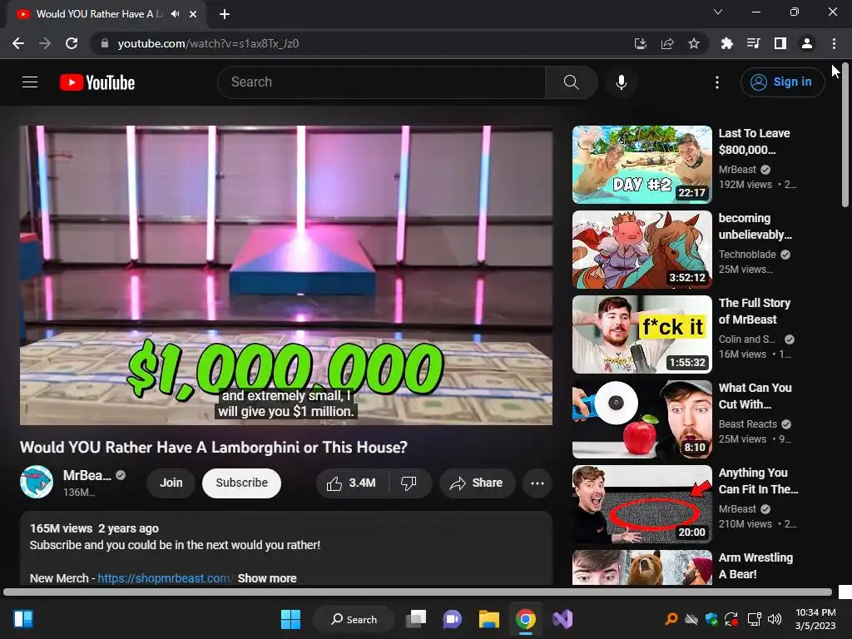Open the Windows Start menu

click(x=290, y=619)
